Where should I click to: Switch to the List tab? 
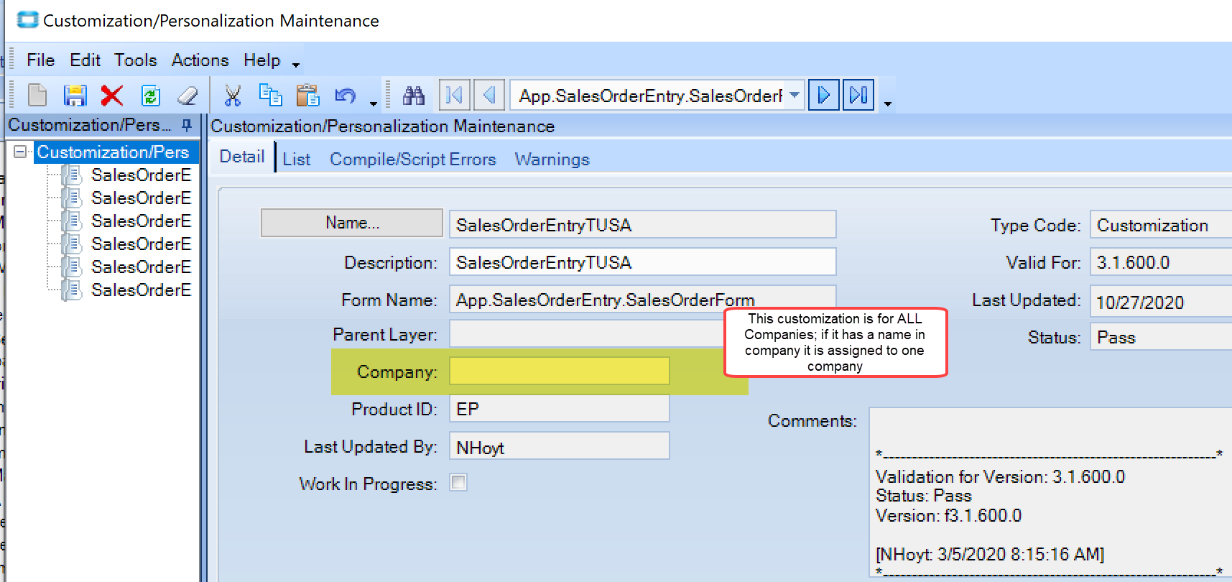(297, 160)
